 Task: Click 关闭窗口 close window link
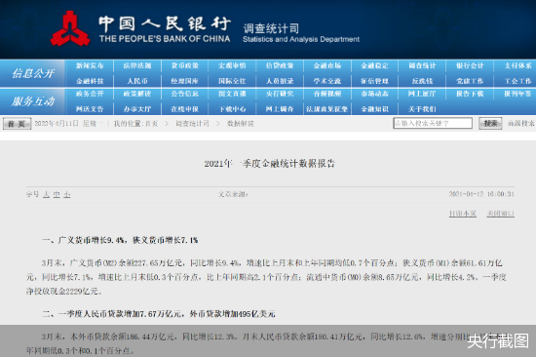point(501,214)
